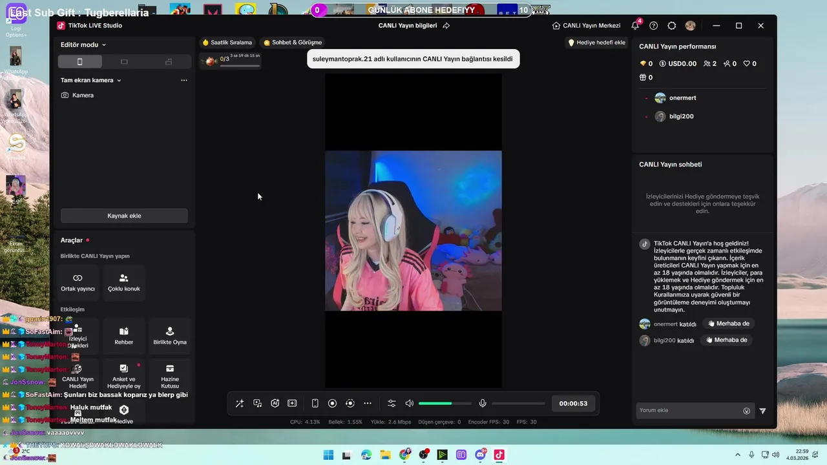This screenshot has width=827, height=465.
Task: Open the magic wand effects tool
Action: pyautogui.click(x=240, y=404)
